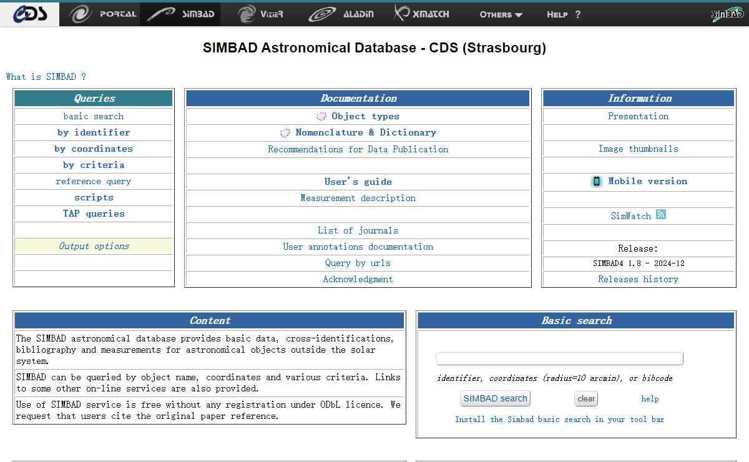
Task: Open the List of journals
Action: (358, 230)
